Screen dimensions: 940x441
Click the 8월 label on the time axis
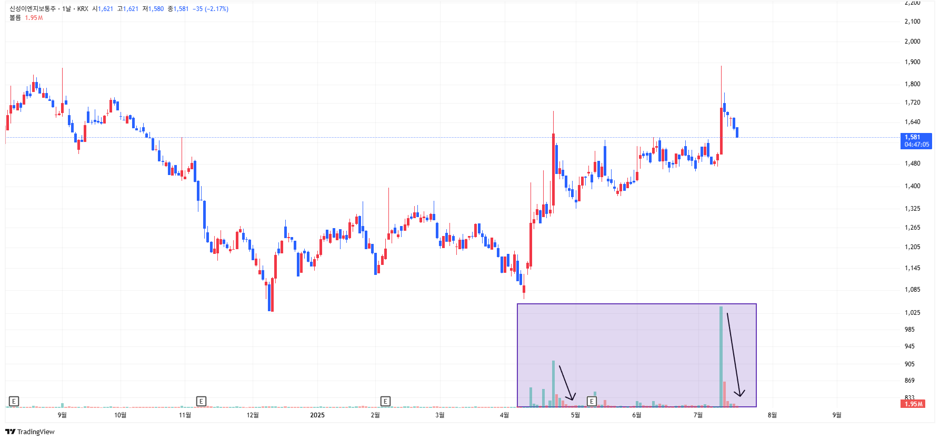[x=772, y=415]
